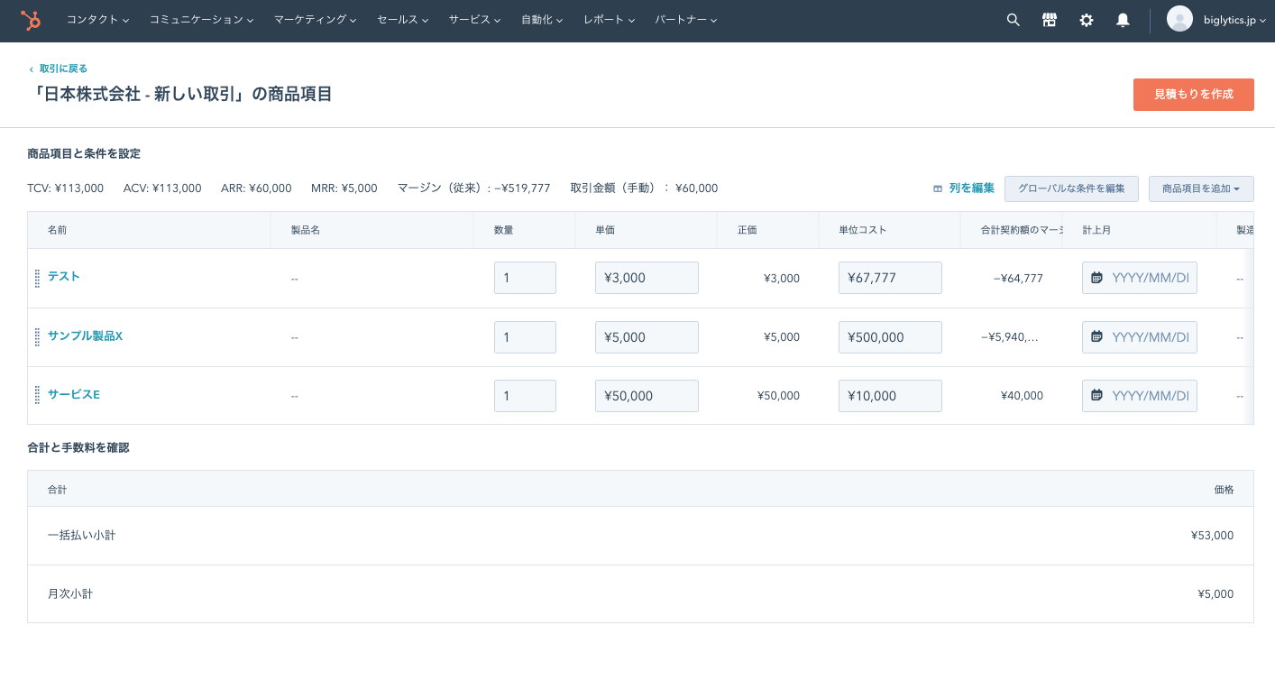Open the search magnifier icon
The image size is (1275, 680).
point(1014,20)
